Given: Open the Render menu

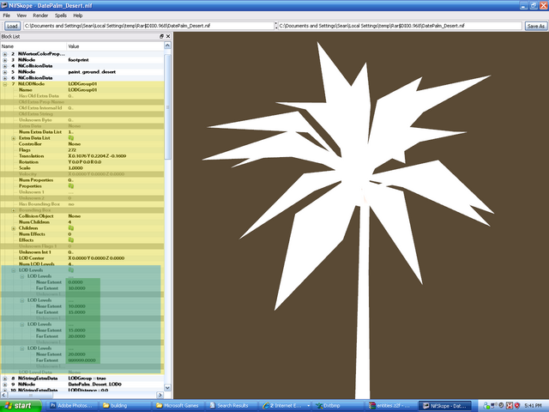Looking at the screenshot, I should [x=40, y=15].
